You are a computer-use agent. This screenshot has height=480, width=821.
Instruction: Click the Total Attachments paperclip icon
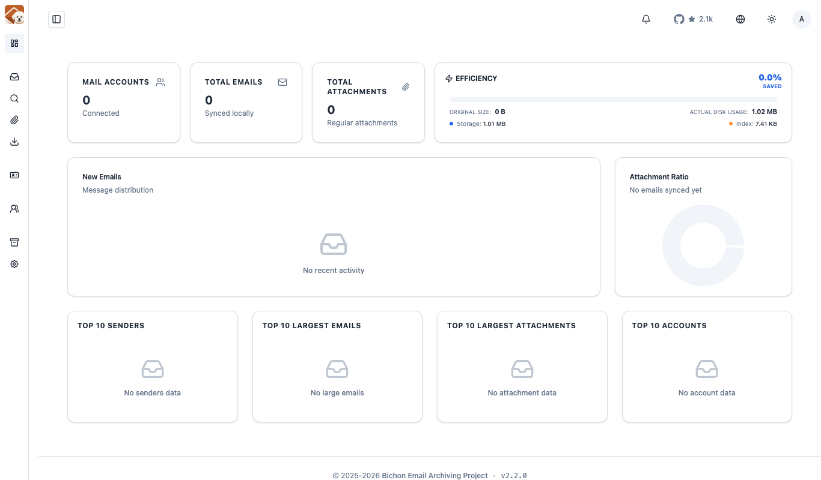pyautogui.click(x=406, y=87)
